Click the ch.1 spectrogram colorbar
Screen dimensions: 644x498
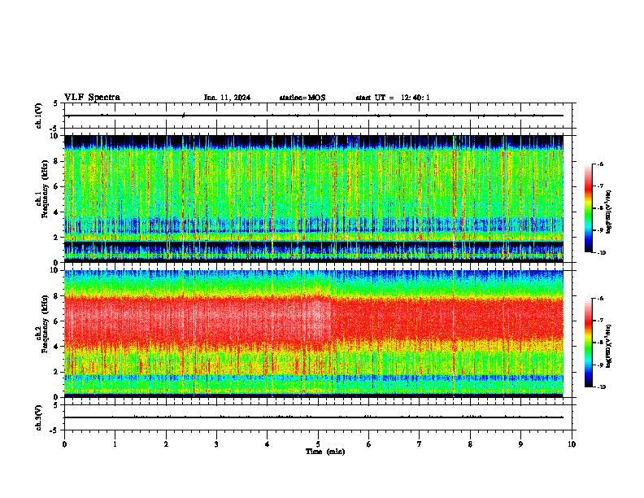[x=588, y=208]
